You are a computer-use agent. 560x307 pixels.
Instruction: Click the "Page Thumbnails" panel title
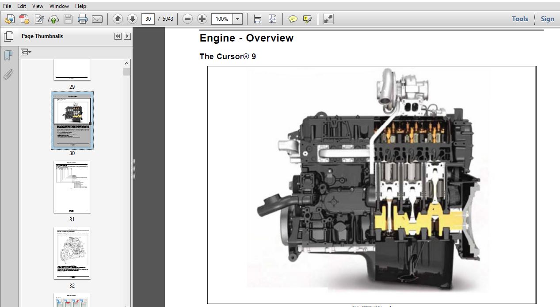[42, 36]
